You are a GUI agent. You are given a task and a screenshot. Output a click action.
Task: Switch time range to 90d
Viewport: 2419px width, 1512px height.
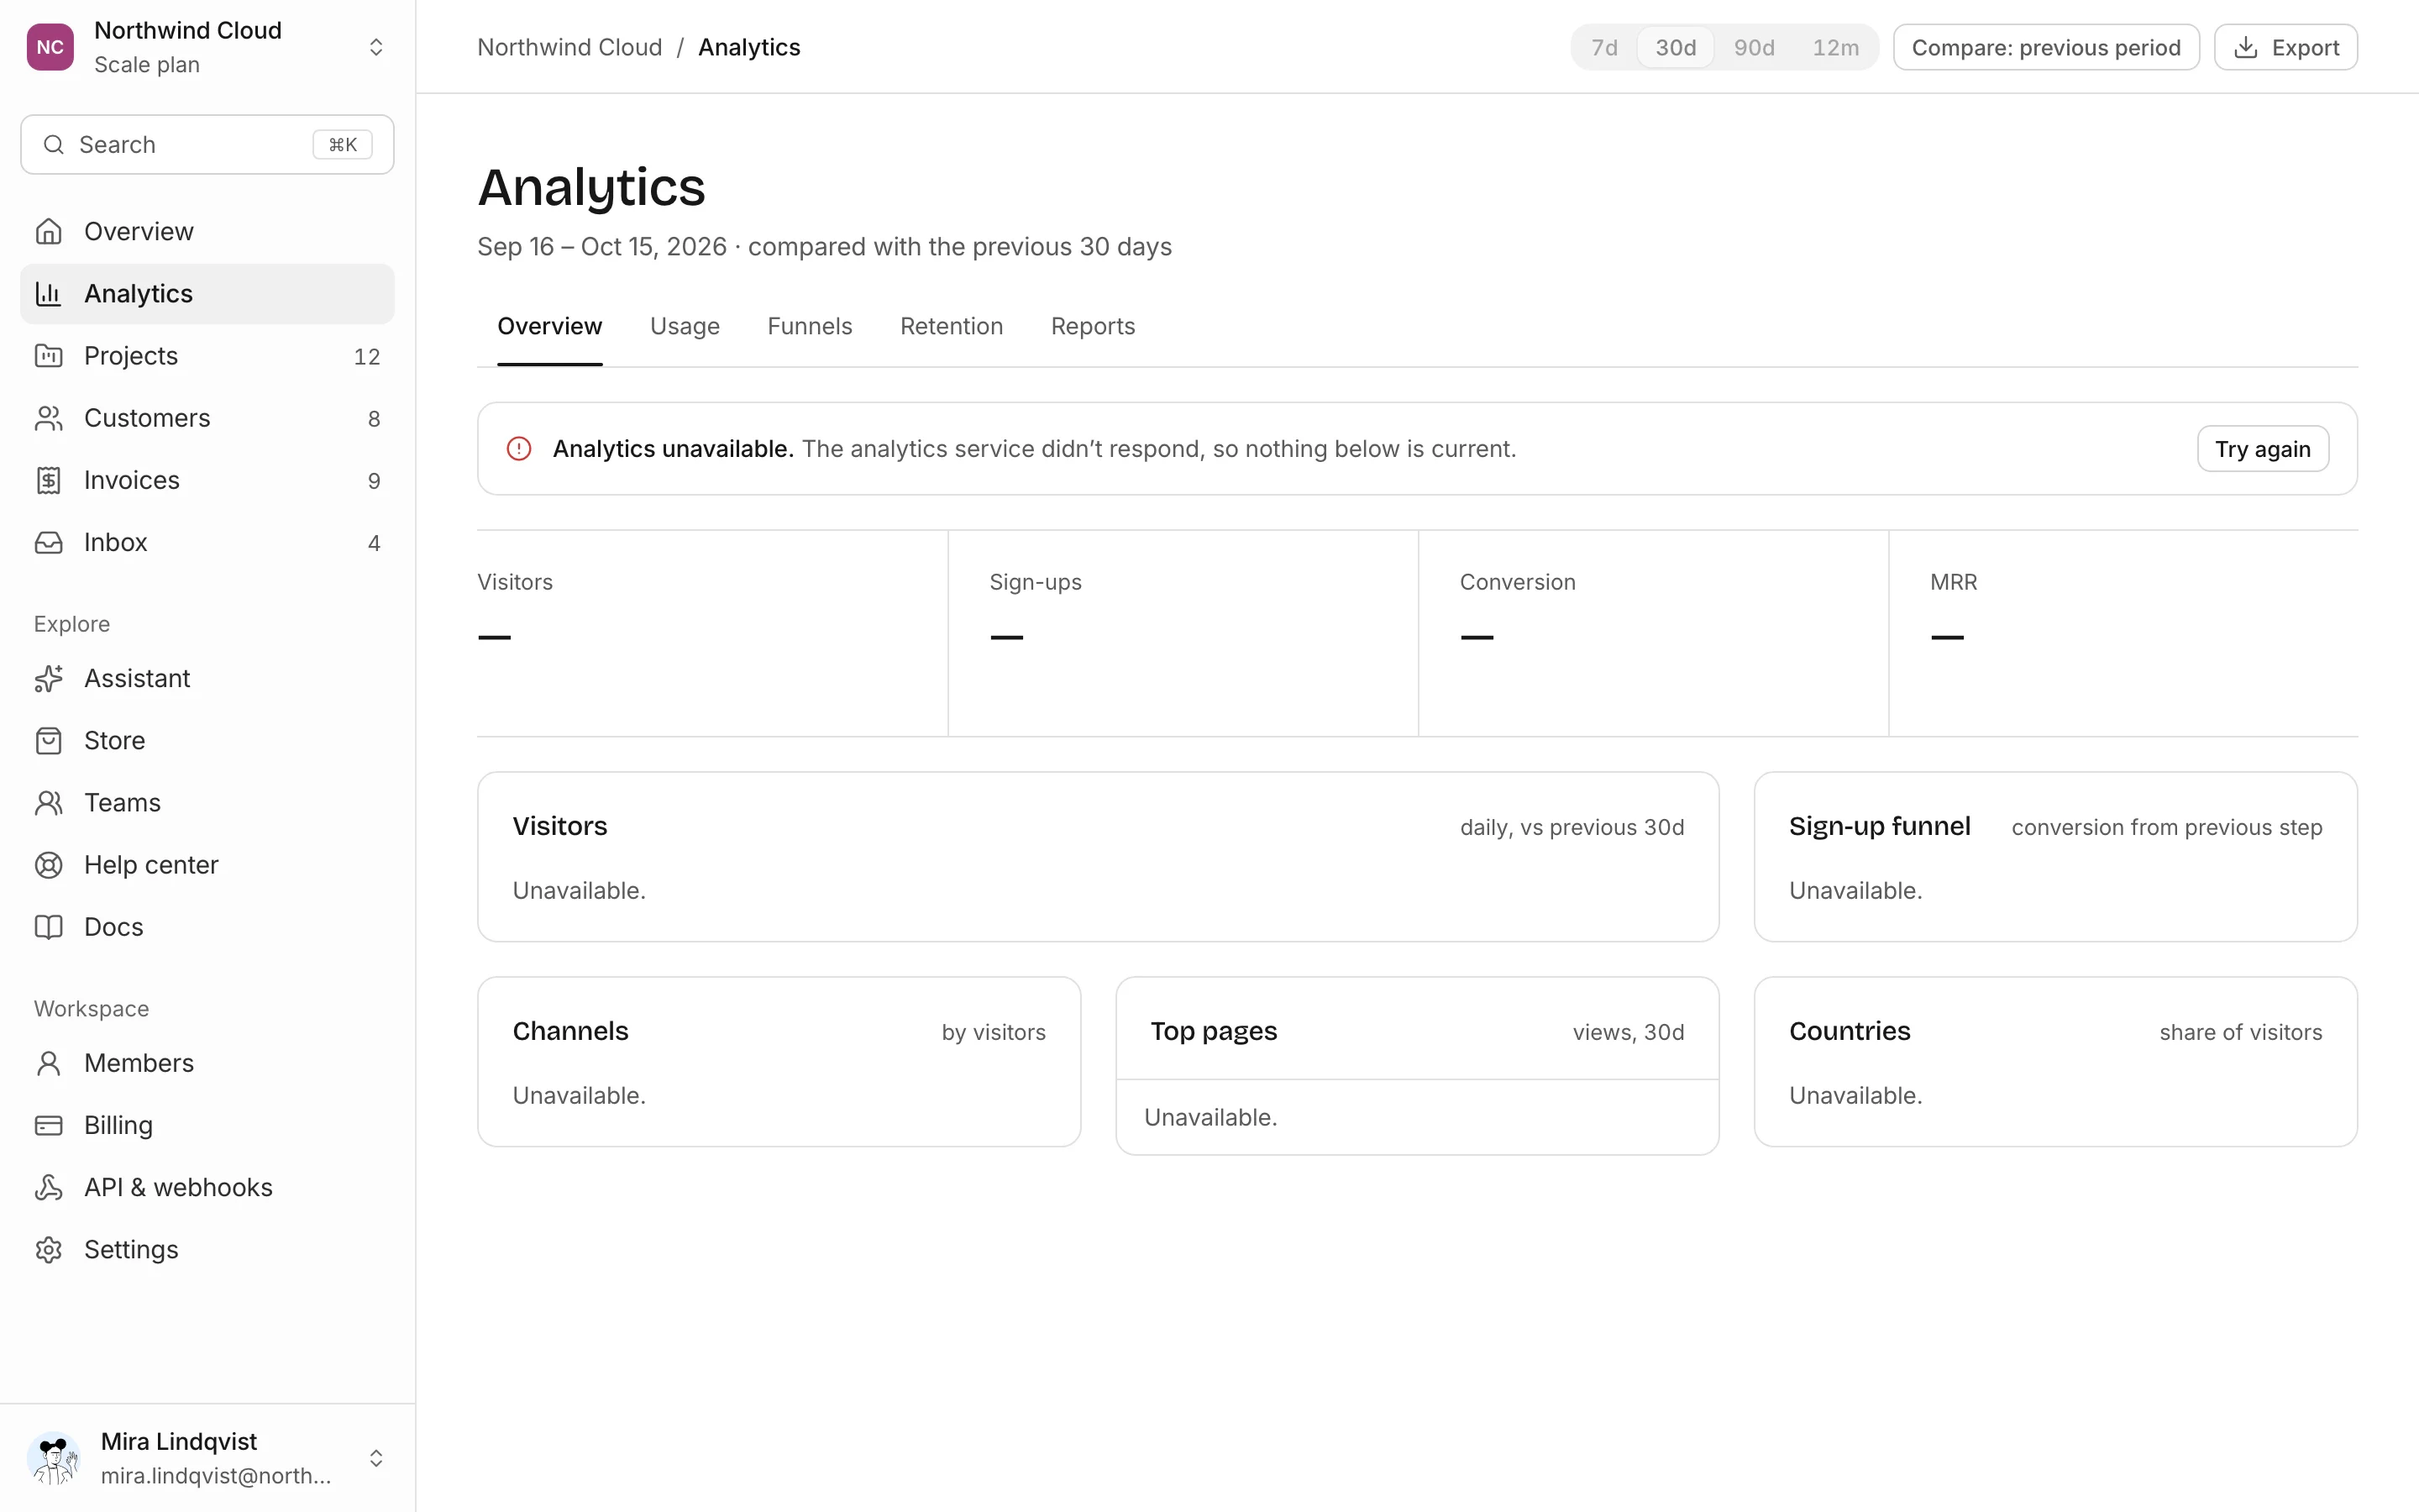point(1753,47)
